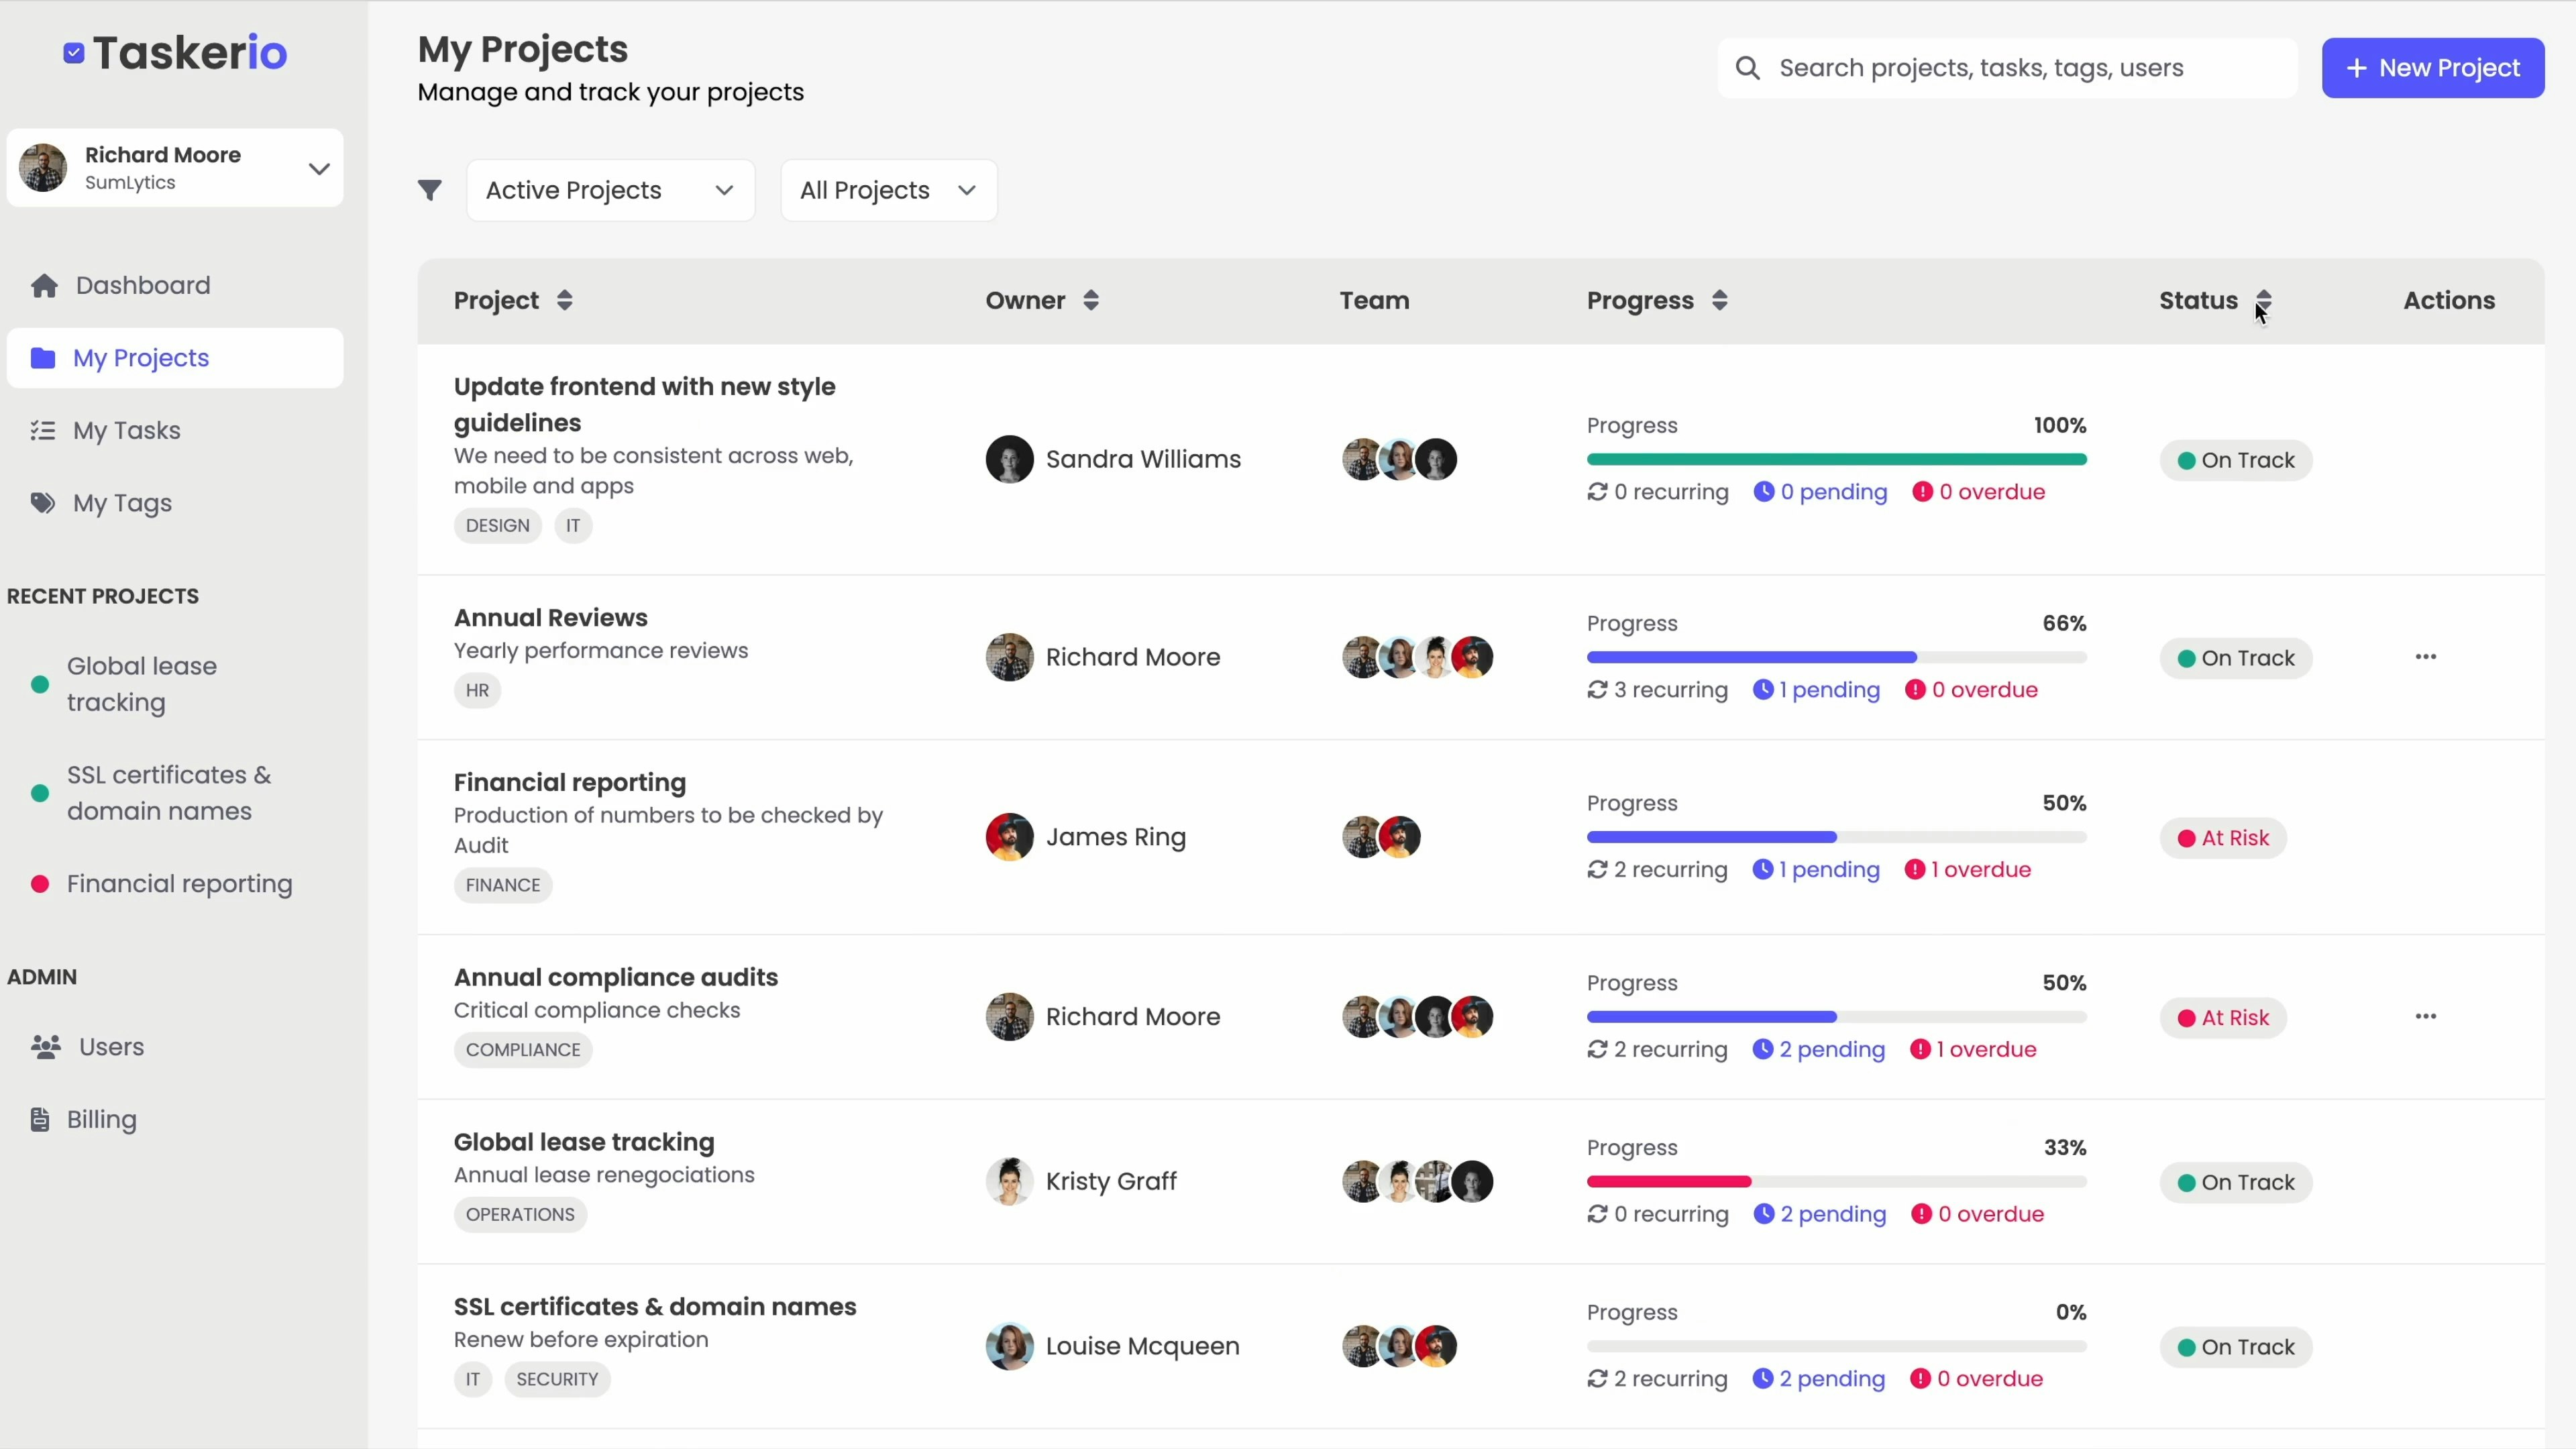The width and height of the screenshot is (2576, 1449).
Task: Open Users admin page via people icon
Action: tap(45, 1047)
